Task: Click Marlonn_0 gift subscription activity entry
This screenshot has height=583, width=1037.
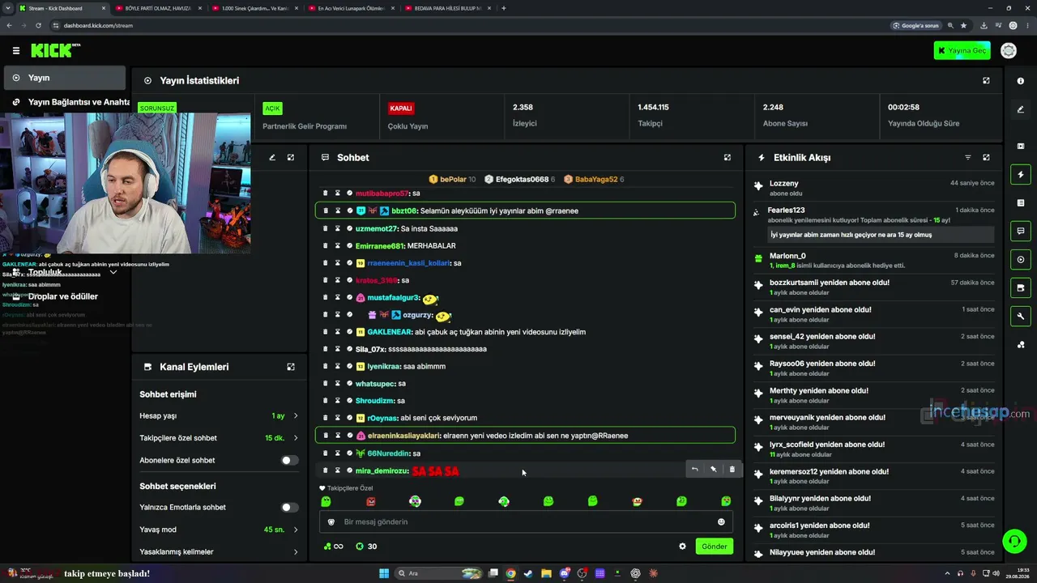Action: [x=873, y=260]
